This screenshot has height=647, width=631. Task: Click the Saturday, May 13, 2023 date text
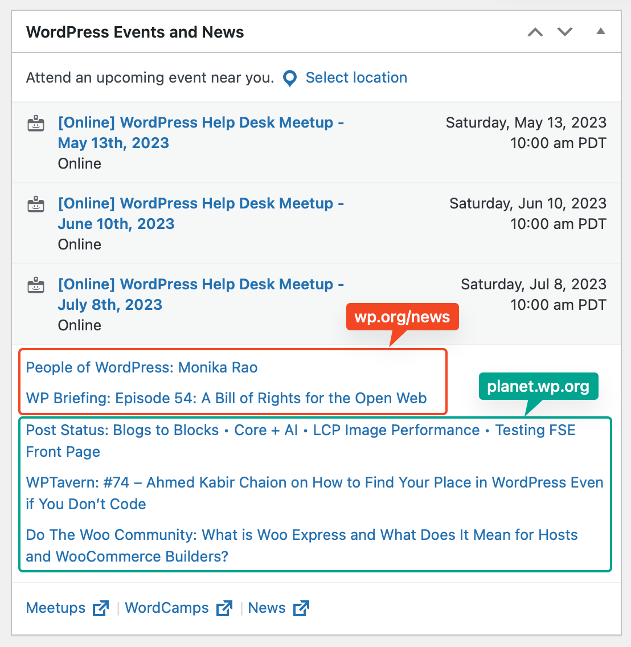point(526,122)
